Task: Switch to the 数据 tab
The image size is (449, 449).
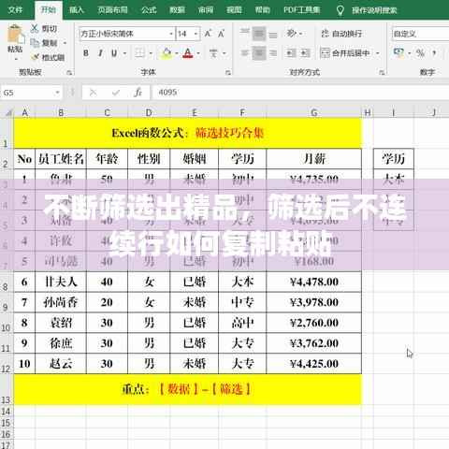Action: click(x=177, y=10)
